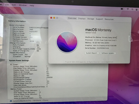Minimize the About This Mac window
139x104 pixels.
click(x=54, y=18)
